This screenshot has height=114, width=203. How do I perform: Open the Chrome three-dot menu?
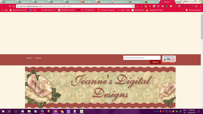(201, 6)
